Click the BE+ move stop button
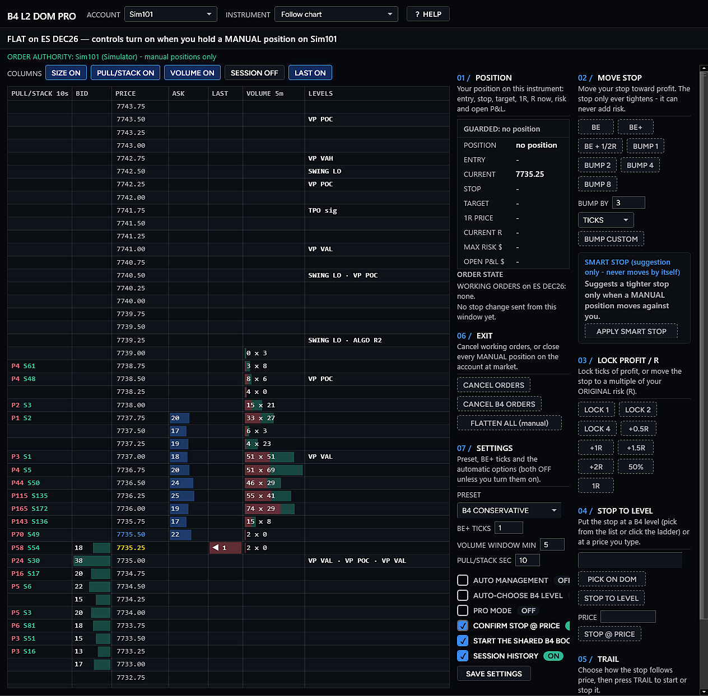Image resolution: width=708 pixels, height=696 pixels. [636, 127]
